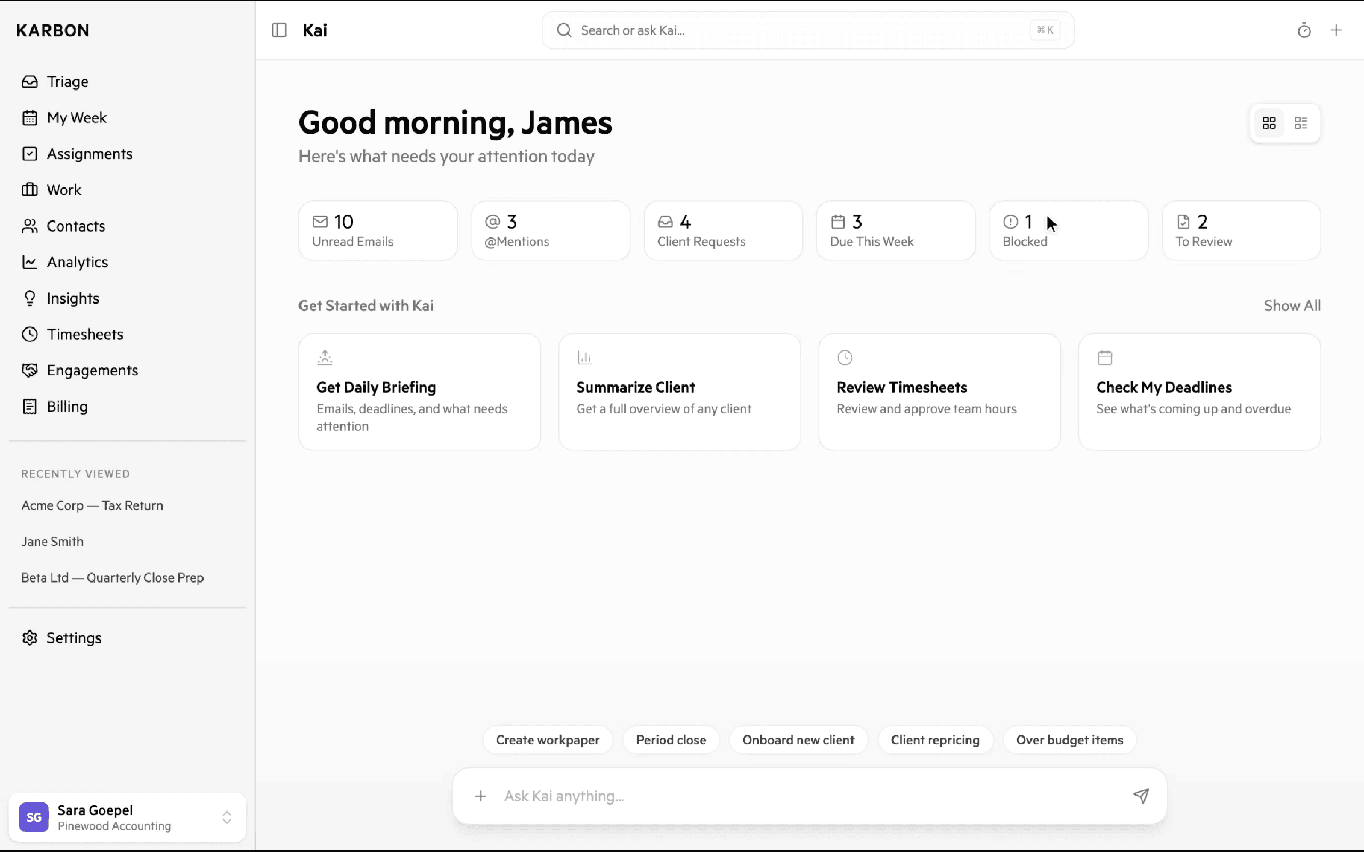Switch to list view layout
The height and width of the screenshot is (852, 1364).
(x=1301, y=123)
